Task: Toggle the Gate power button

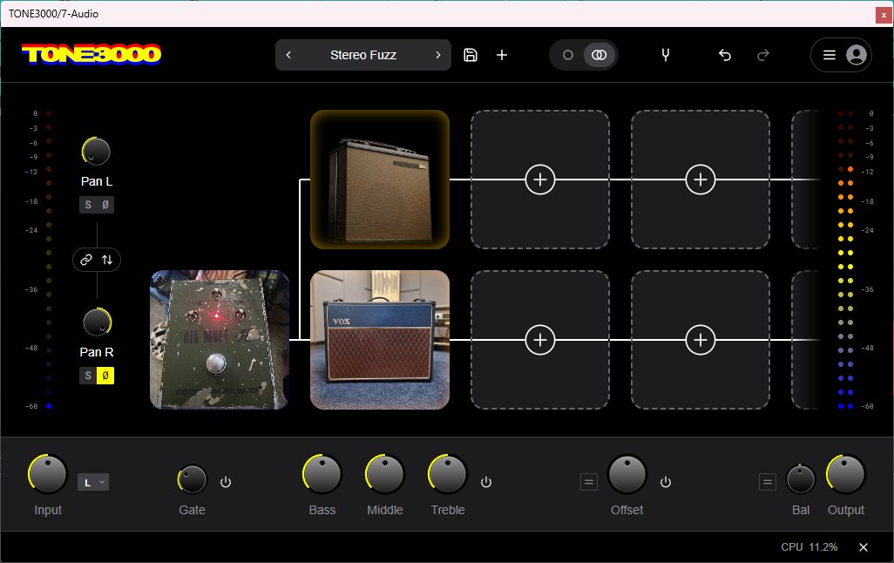Action: (x=226, y=482)
